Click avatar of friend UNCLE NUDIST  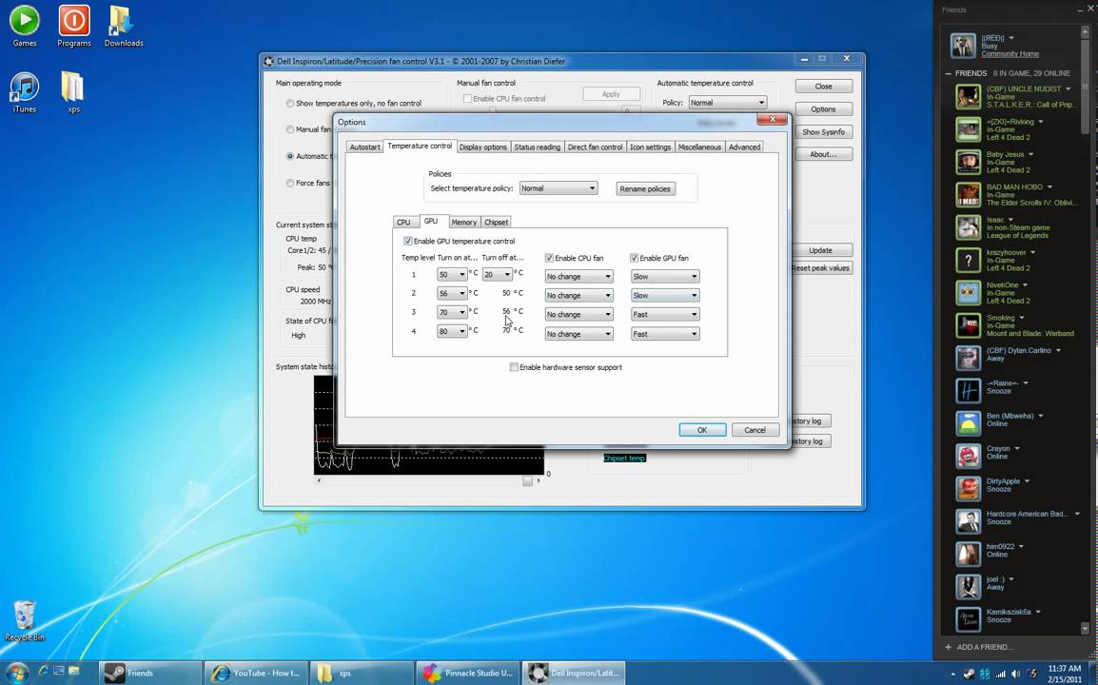click(x=969, y=97)
